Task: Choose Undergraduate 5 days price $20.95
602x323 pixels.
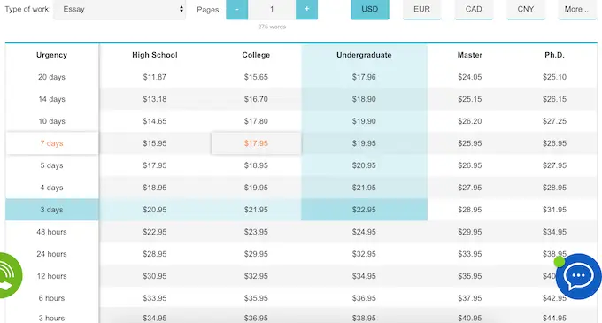Action: click(x=364, y=165)
